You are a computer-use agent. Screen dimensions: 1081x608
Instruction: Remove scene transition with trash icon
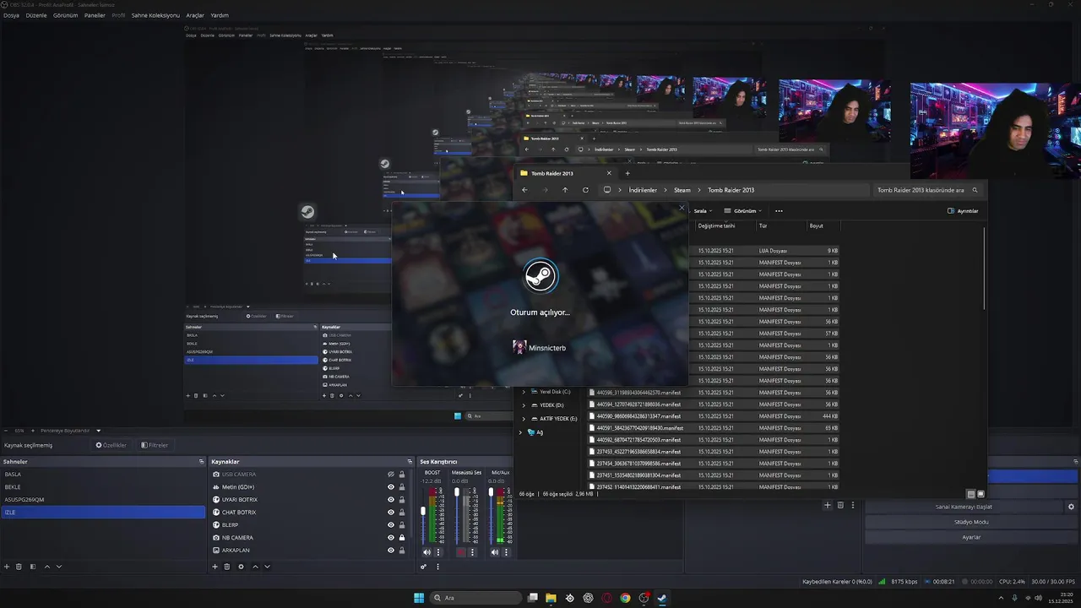[840, 505]
